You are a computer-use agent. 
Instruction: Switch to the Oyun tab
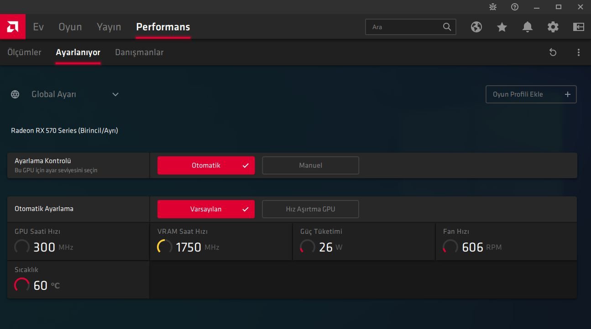[70, 27]
